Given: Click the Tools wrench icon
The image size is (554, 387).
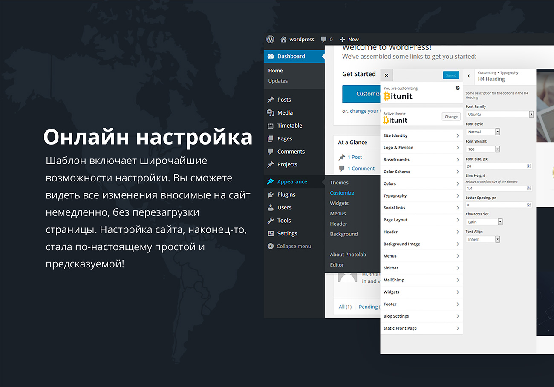Looking at the screenshot, I should (270, 221).
